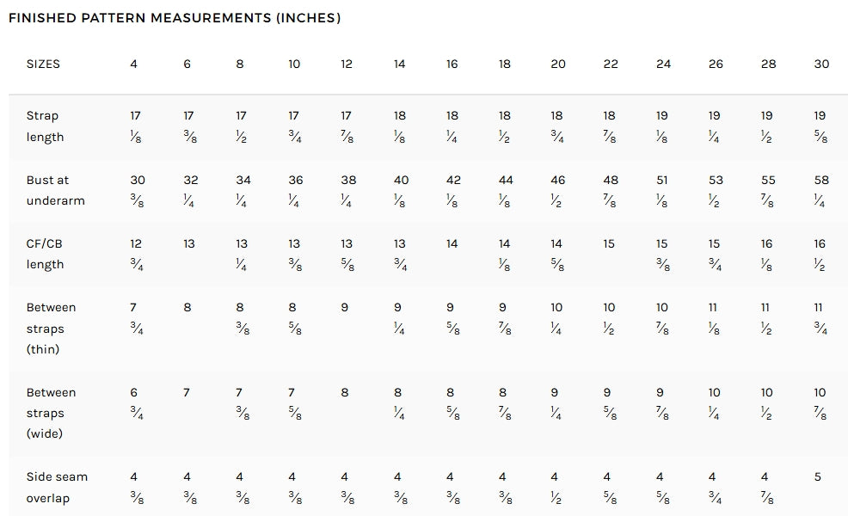Click the size 30 column header
This screenshot has height=516, width=848.
coord(821,64)
